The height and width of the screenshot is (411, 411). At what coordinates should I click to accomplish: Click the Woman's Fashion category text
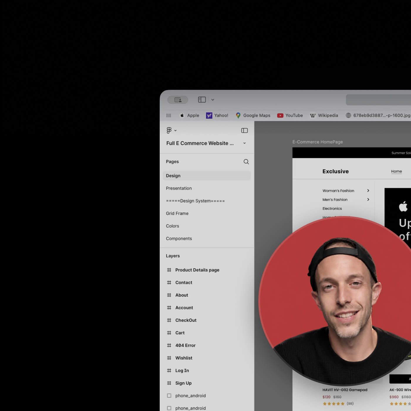click(x=338, y=191)
